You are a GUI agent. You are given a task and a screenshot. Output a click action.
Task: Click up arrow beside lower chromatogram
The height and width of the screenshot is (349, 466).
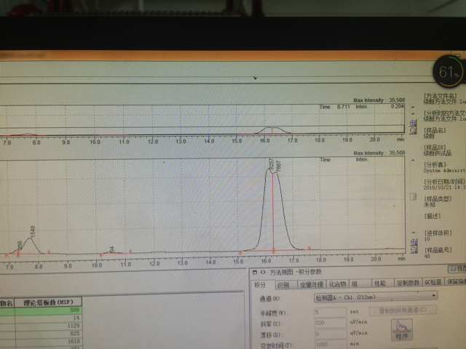coord(413,160)
